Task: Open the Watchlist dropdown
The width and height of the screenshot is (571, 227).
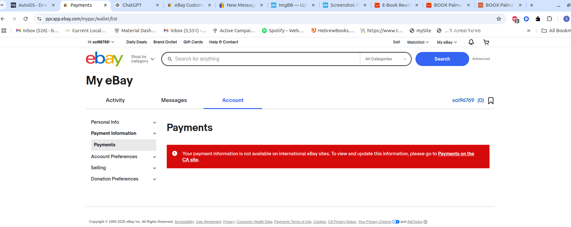Action: click(418, 42)
